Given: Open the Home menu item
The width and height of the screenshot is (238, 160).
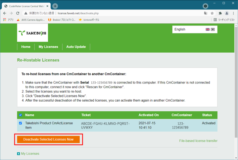Looking at the screenshot, I should pyautogui.click(x=26, y=47).
